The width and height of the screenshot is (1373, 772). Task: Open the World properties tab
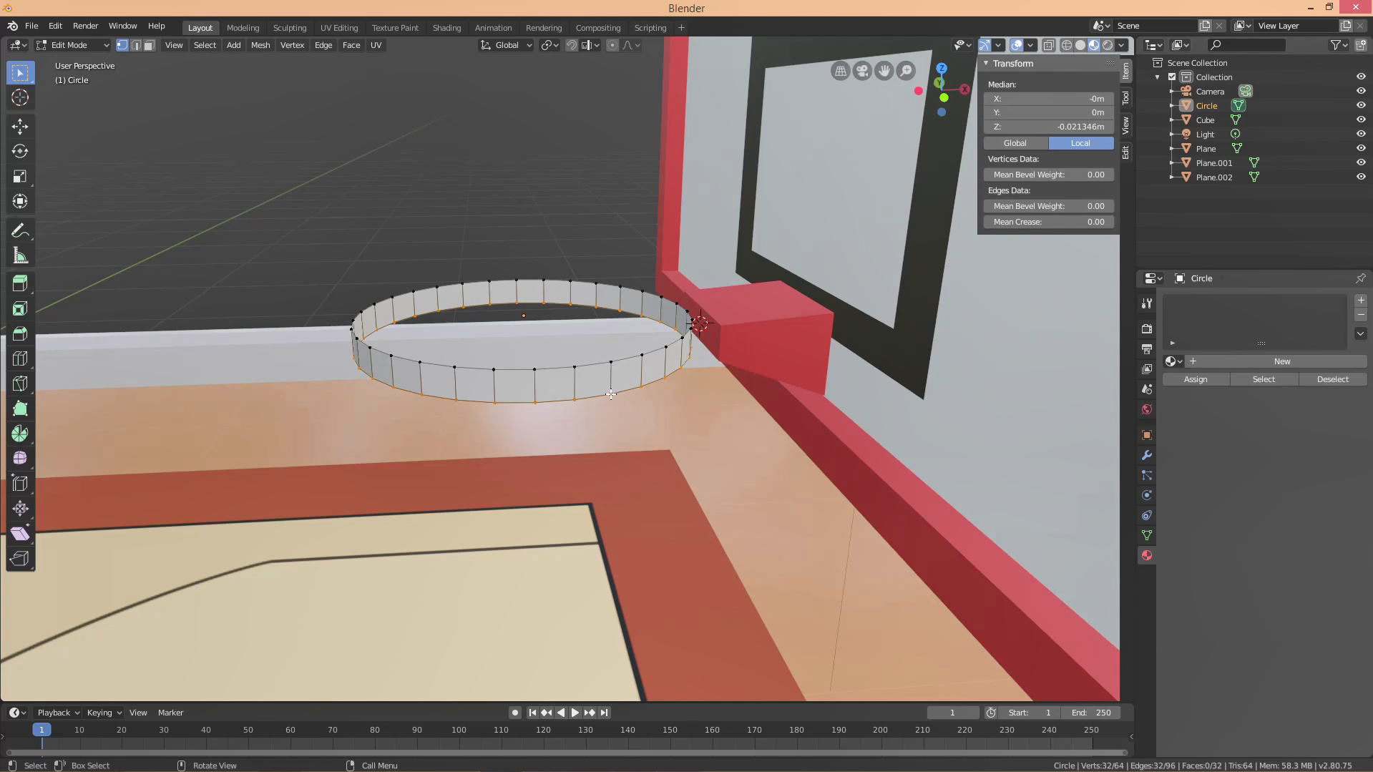1147,409
